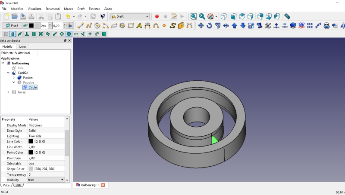
Task: Select the Draft Polygon tool
Action: (122, 26)
